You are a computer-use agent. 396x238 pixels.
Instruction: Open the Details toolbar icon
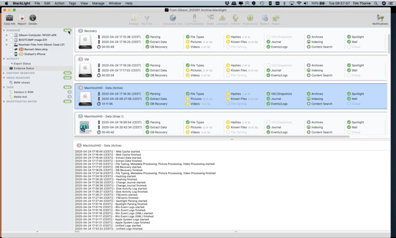(x=32, y=18)
